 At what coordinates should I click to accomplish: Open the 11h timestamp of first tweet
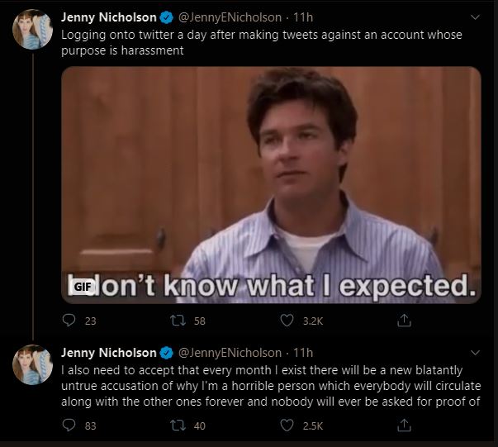(x=303, y=18)
